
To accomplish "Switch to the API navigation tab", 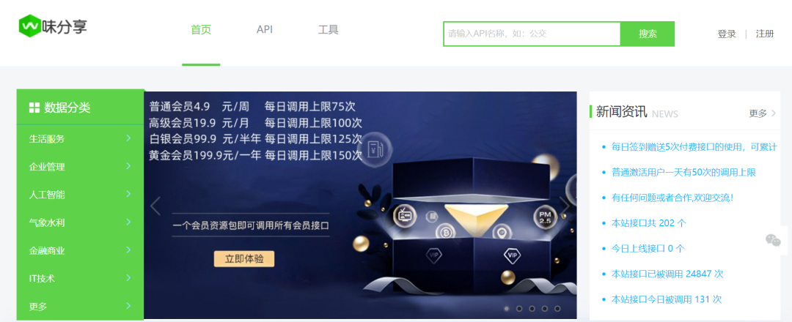I will coord(264,29).
